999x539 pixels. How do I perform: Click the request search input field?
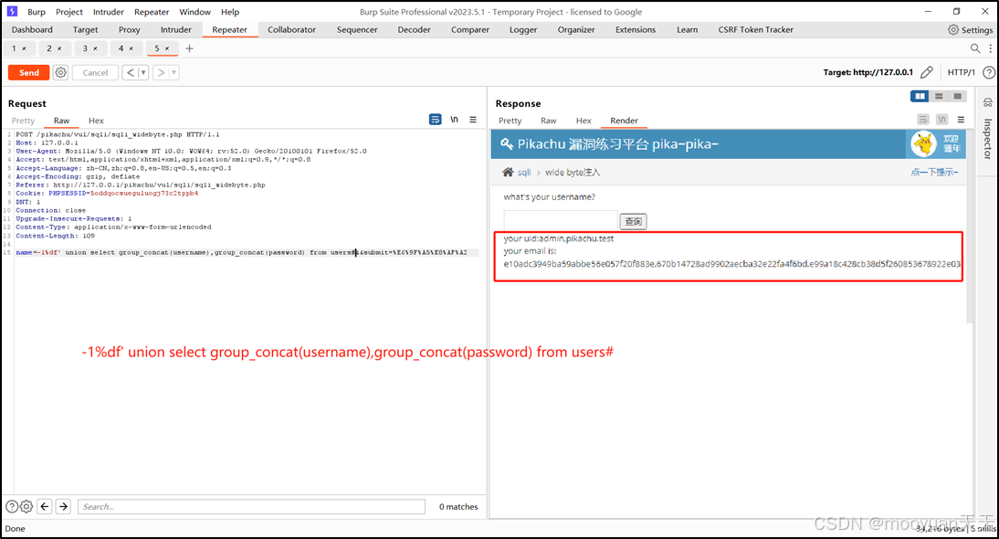click(251, 506)
